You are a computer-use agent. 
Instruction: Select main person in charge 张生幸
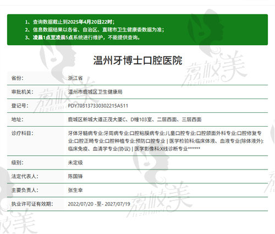coord(75,190)
